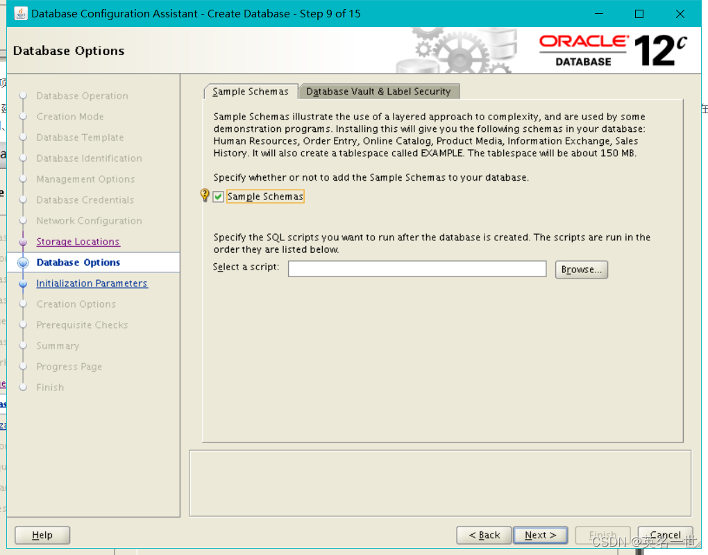Switch to the Sample Schemas tab

click(x=251, y=91)
